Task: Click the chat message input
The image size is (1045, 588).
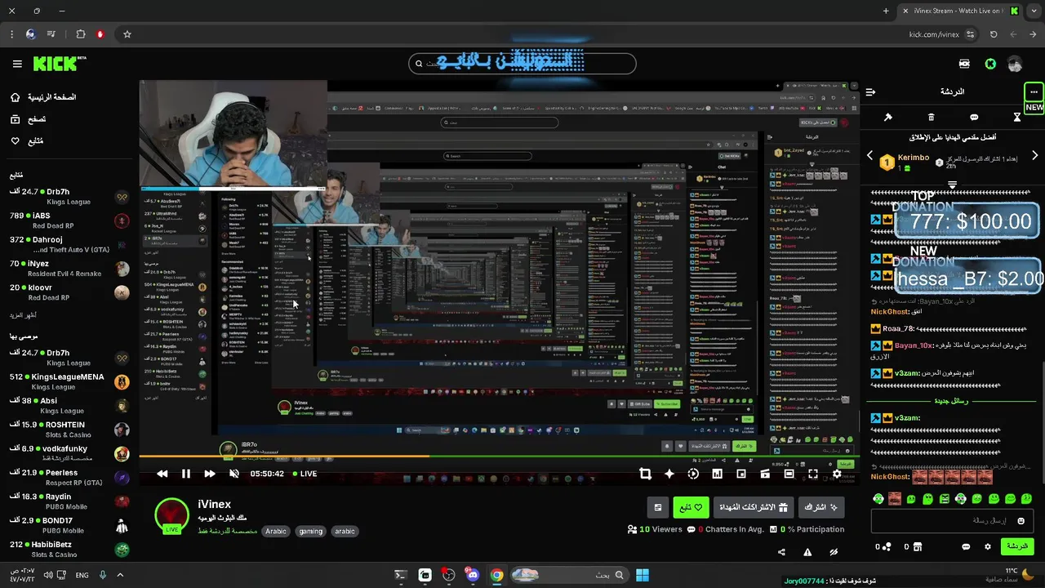Action: [952, 520]
